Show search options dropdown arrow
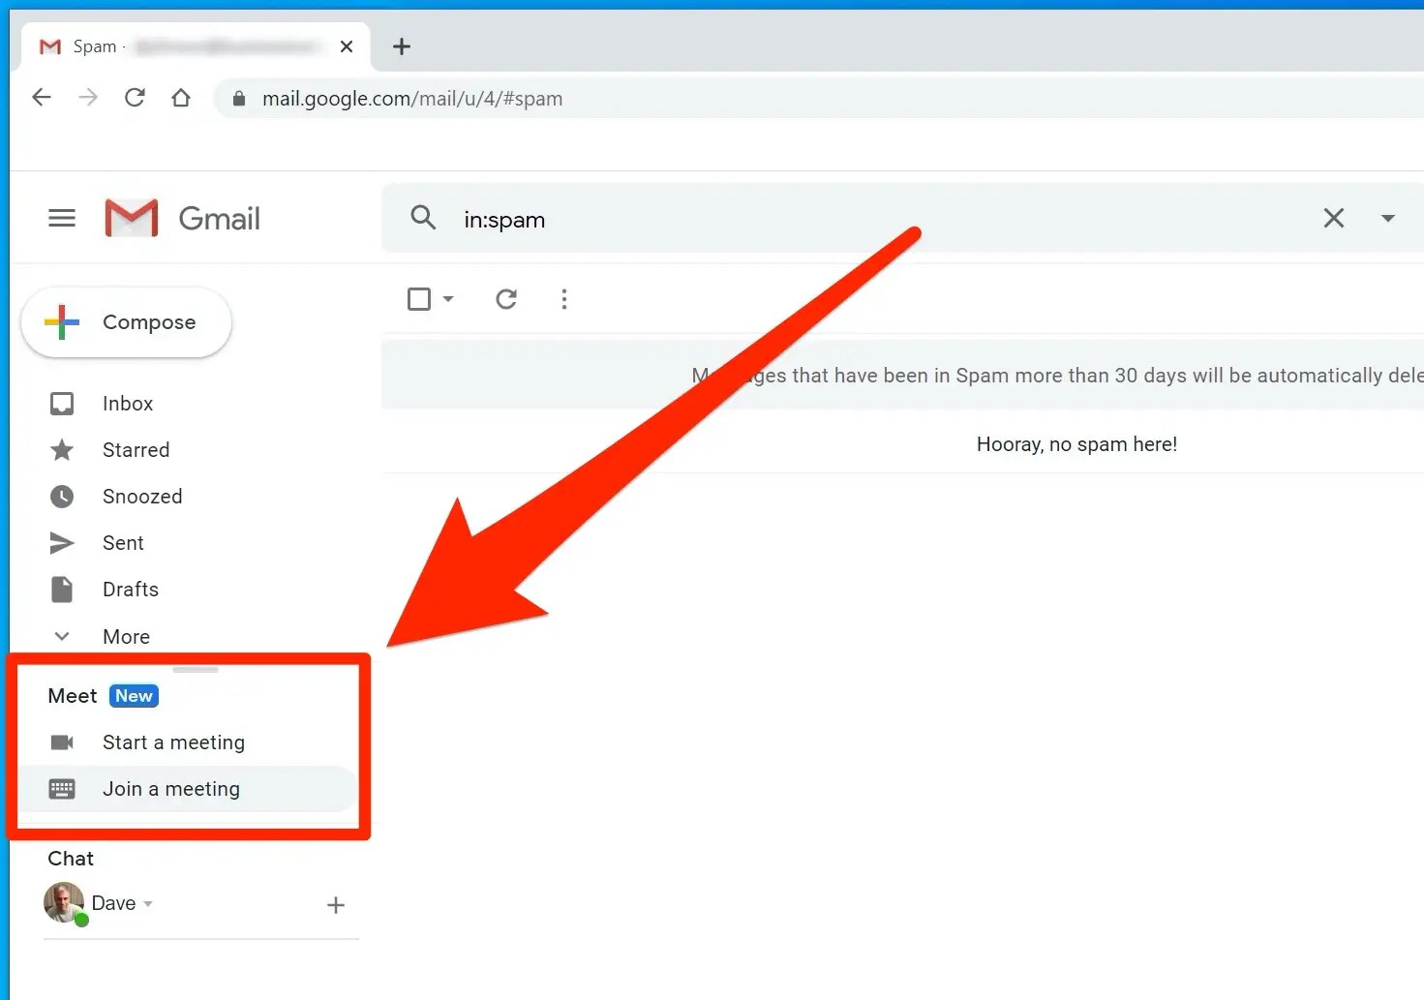Screen dimensions: 1424x1000 coord(1387,219)
